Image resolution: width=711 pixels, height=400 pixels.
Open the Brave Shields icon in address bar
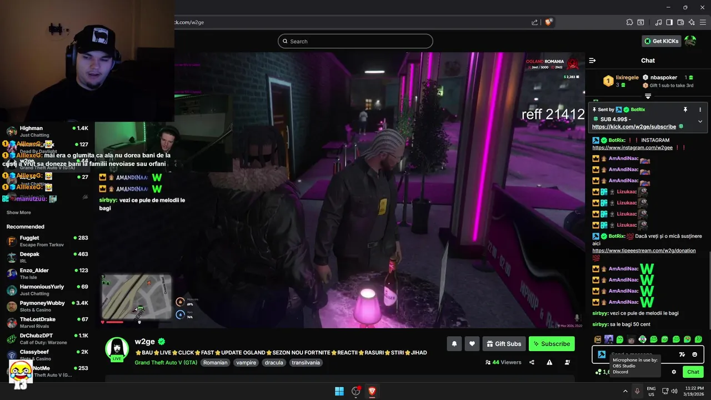(549, 22)
